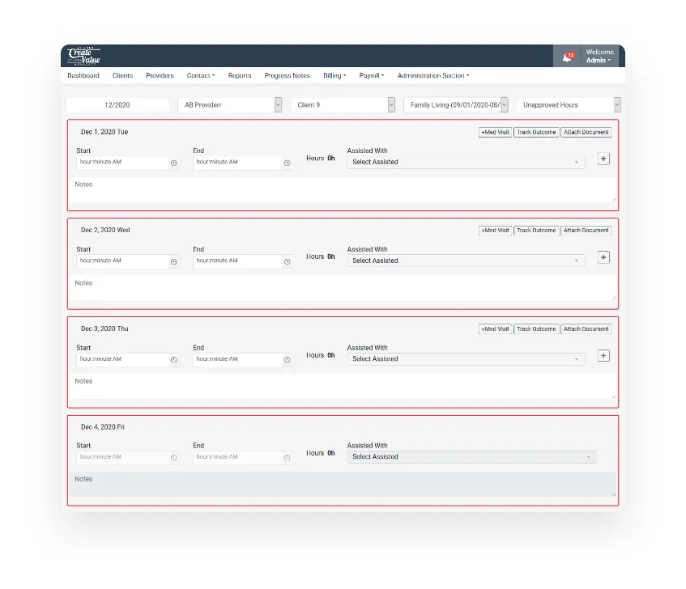Focus the Dec 2 Start time field
This screenshot has width=686, height=589.
coord(122,261)
